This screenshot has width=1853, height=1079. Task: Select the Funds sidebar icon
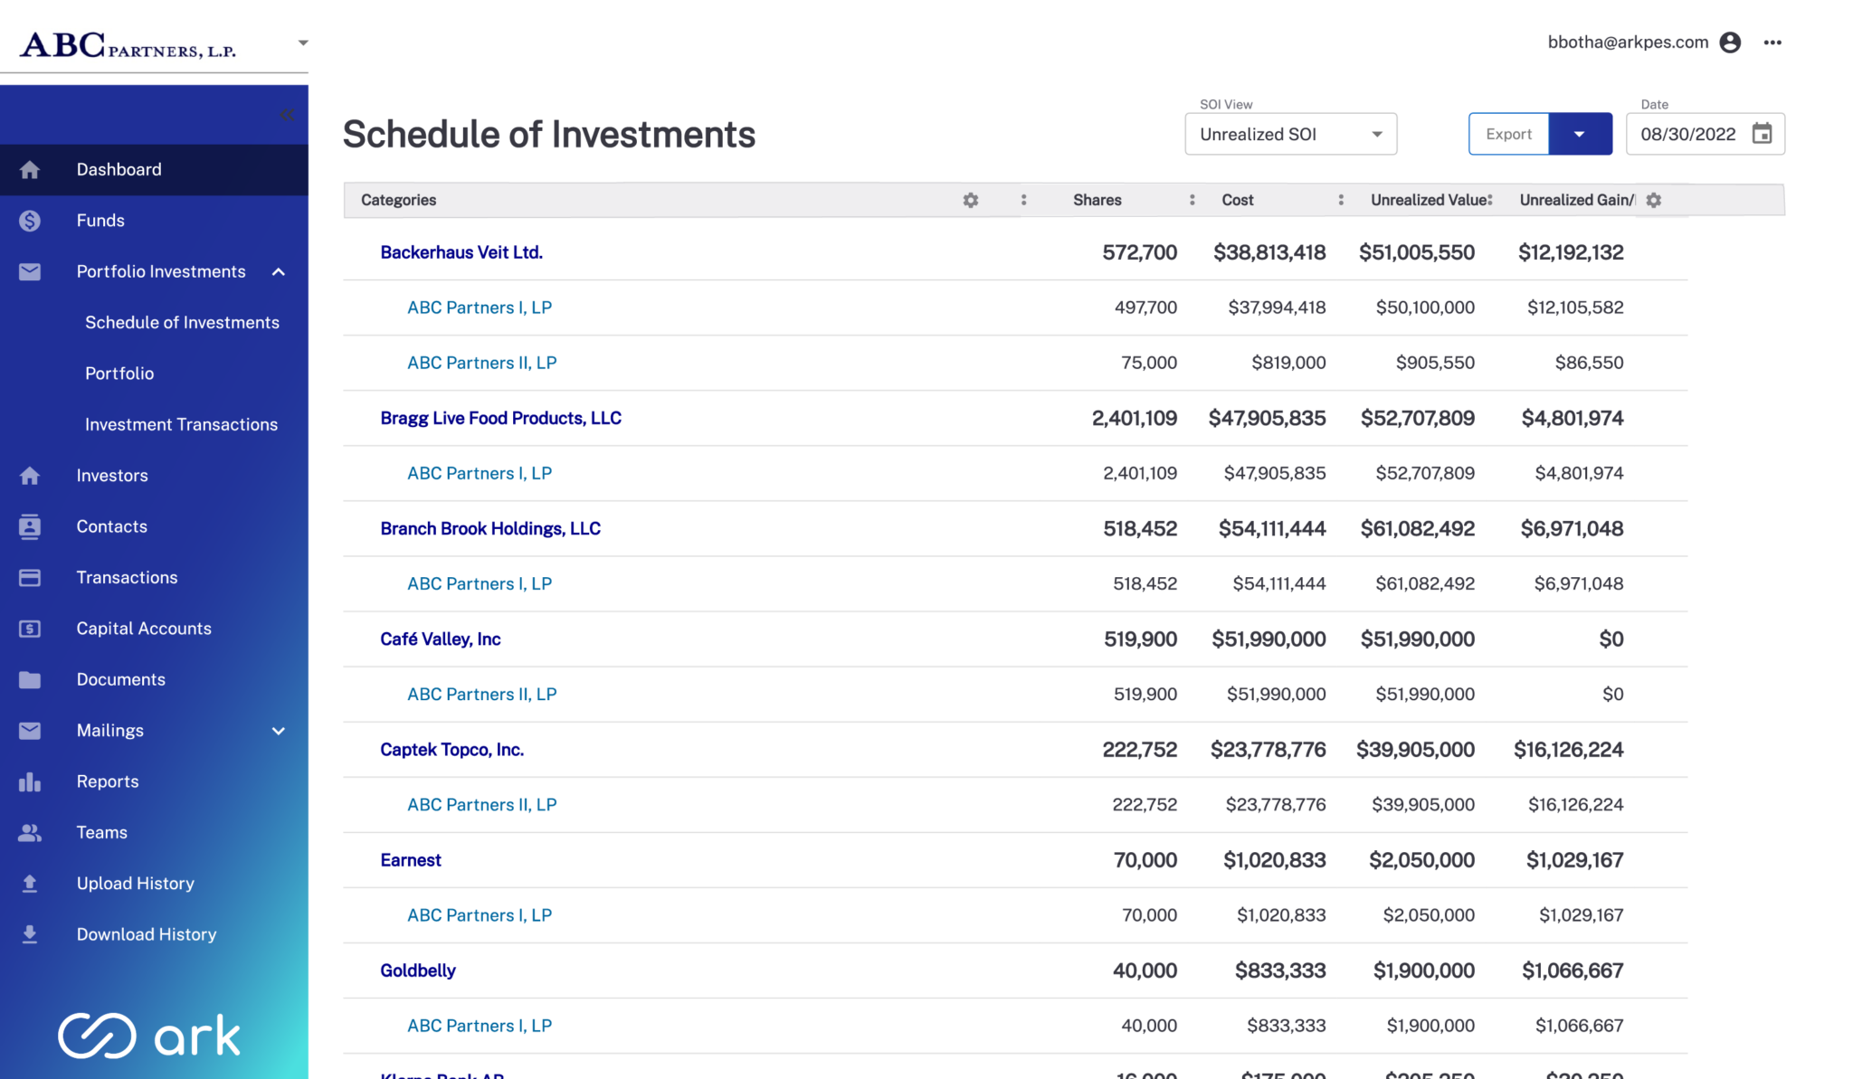tap(30, 220)
